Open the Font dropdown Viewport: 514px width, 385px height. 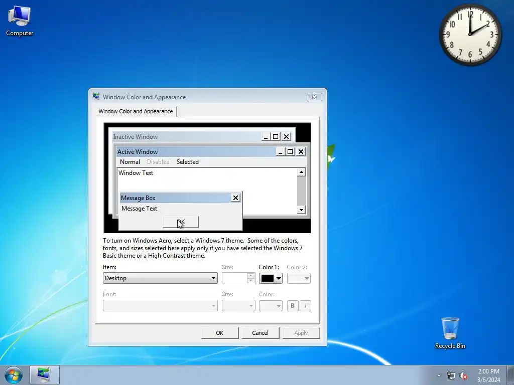point(160,306)
